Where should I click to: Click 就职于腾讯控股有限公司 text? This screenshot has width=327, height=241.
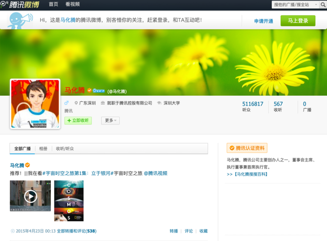(x=129, y=103)
